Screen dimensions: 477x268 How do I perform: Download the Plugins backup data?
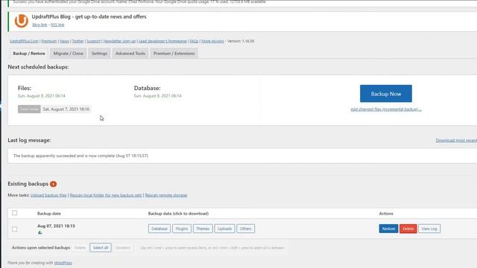(182, 229)
